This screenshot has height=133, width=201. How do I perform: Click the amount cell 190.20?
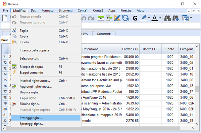(131, 92)
